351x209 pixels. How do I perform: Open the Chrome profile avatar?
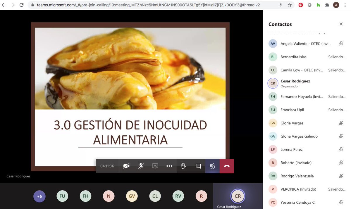click(x=336, y=5)
